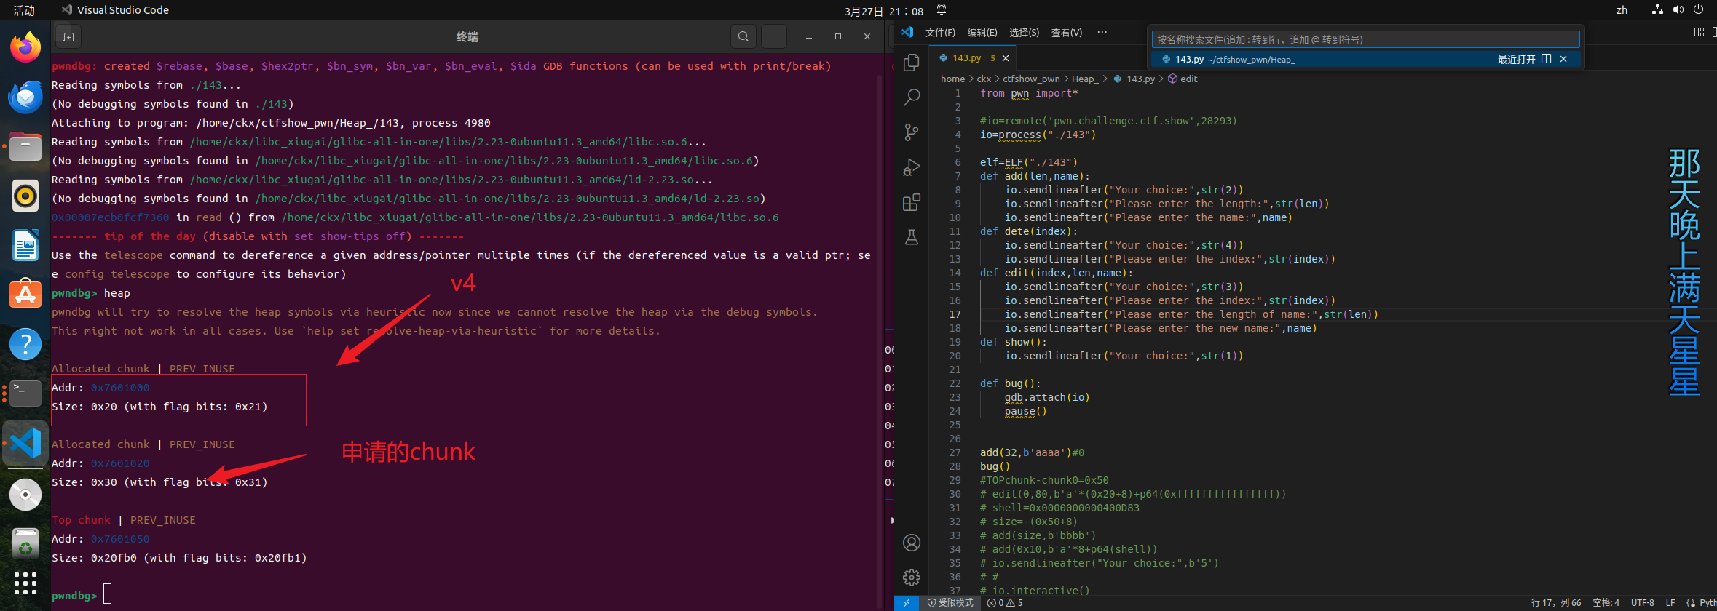This screenshot has height=611, width=1717.
Task: Open 143.py from the recently opened list
Action: [1365, 59]
